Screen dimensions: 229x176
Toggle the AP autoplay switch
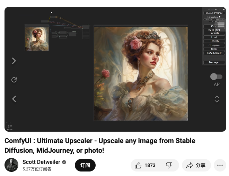(x=216, y=77)
